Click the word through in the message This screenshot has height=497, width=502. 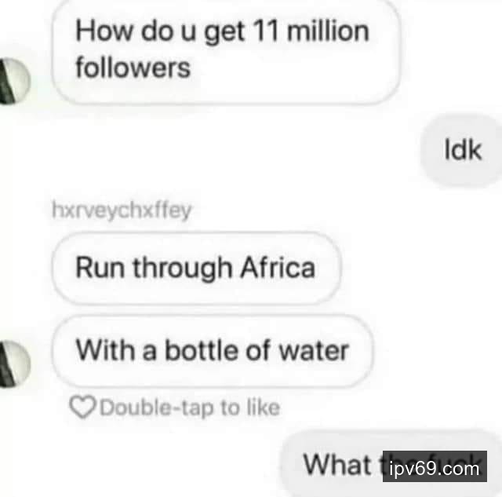182,270
